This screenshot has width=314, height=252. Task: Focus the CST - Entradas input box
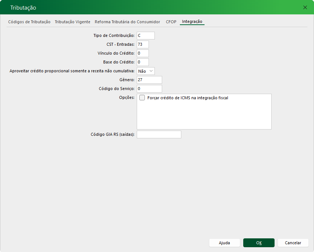[x=143, y=44]
